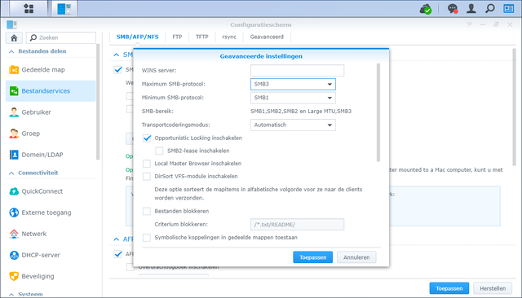Enable Local Master Browser checkbox
The height and width of the screenshot is (298, 522).
tap(147, 164)
